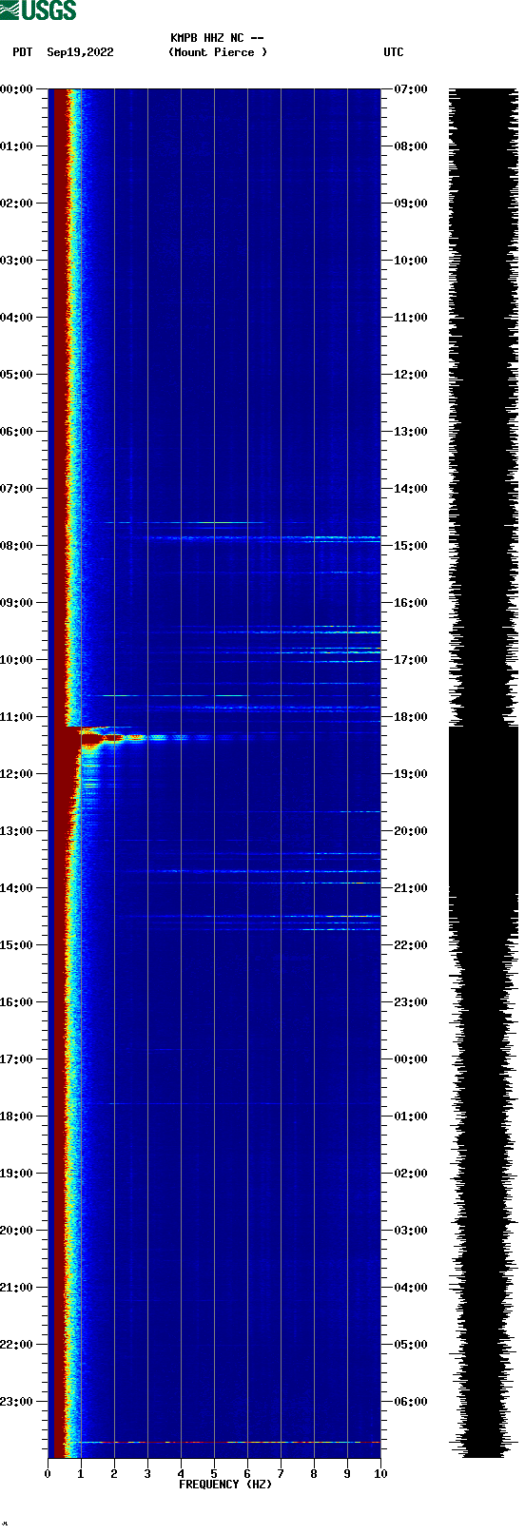Select the 10:00 UTC time tick label

[x=411, y=261]
